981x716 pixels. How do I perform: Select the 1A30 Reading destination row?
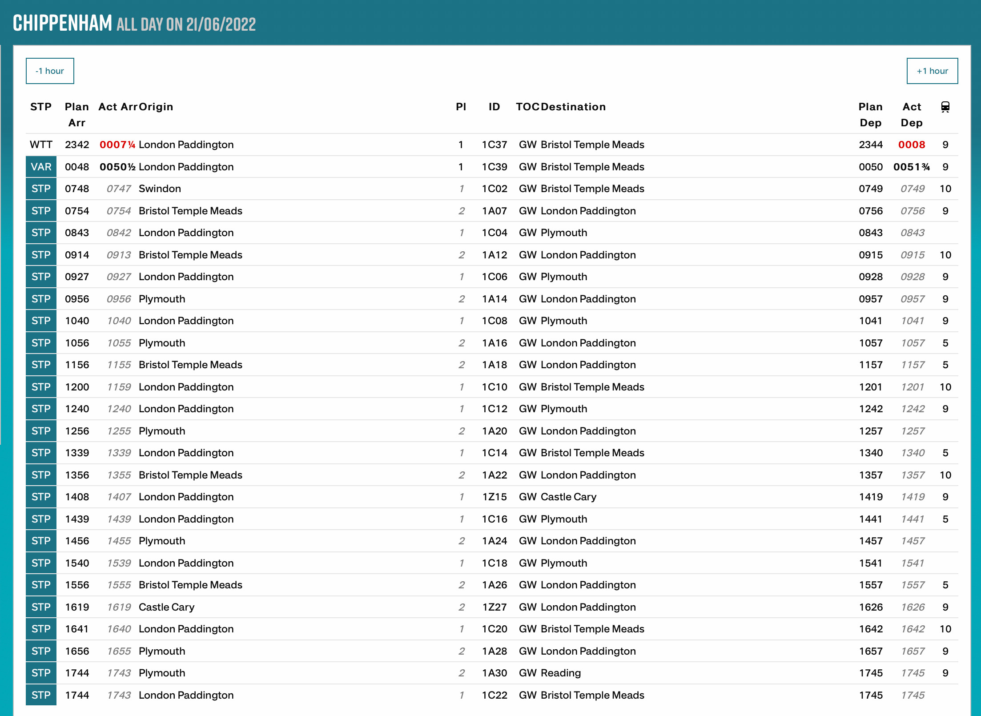pyautogui.click(x=560, y=673)
